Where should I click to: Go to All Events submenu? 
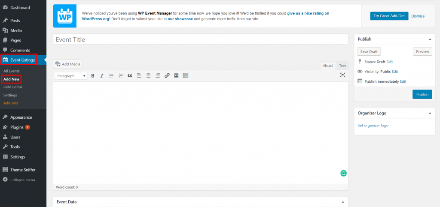12,71
